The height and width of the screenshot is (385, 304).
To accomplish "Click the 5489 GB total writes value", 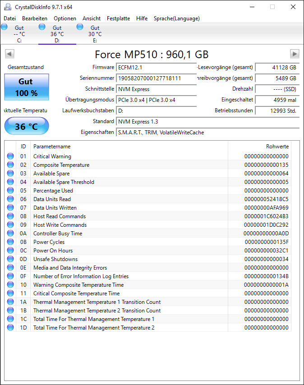I will 277,78.
